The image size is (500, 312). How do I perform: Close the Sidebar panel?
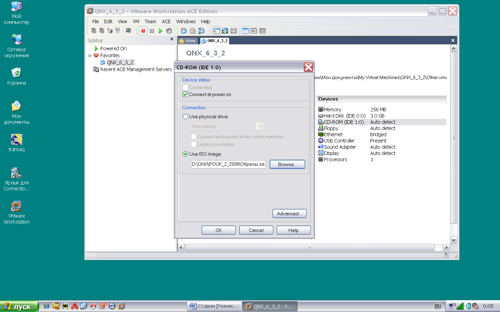172,39
